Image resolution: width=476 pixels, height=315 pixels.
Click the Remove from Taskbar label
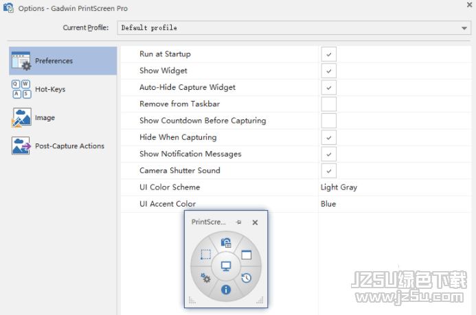180,104
